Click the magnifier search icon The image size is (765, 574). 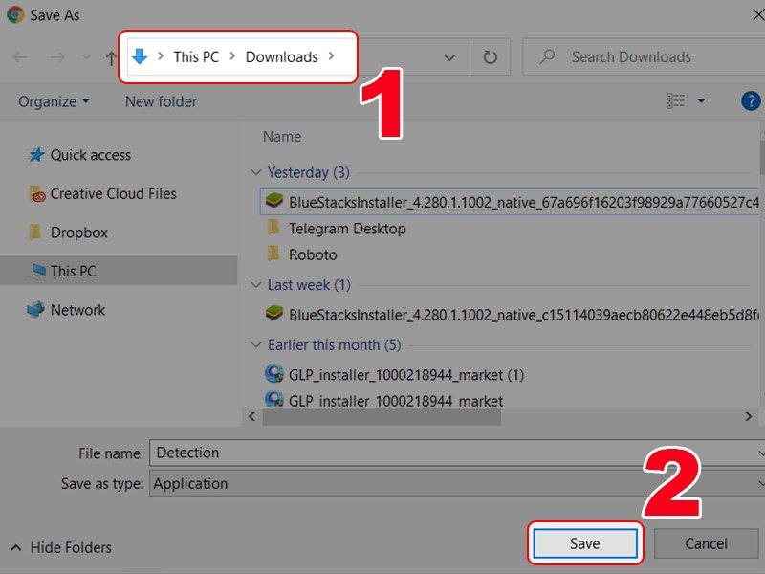click(547, 56)
